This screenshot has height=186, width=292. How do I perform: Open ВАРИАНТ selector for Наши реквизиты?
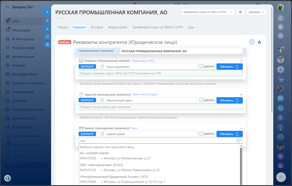click(x=87, y=66)
